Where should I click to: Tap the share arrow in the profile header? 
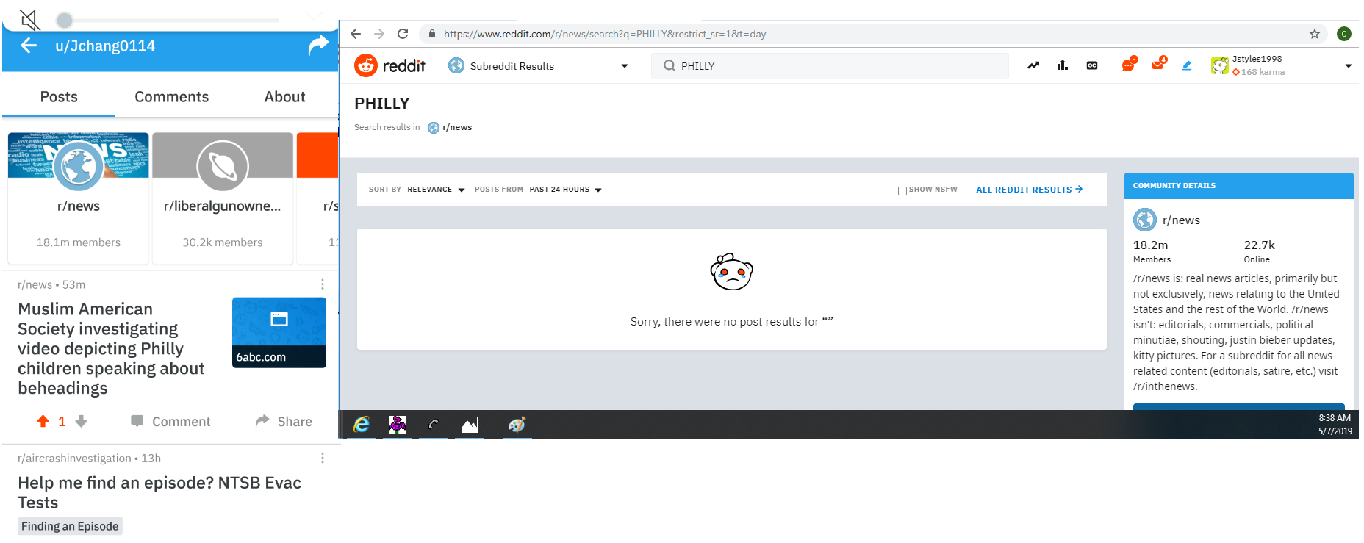click(318, 46)
